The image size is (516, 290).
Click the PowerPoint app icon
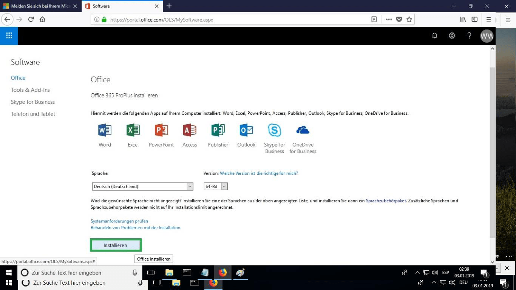[x=161, y=130]
